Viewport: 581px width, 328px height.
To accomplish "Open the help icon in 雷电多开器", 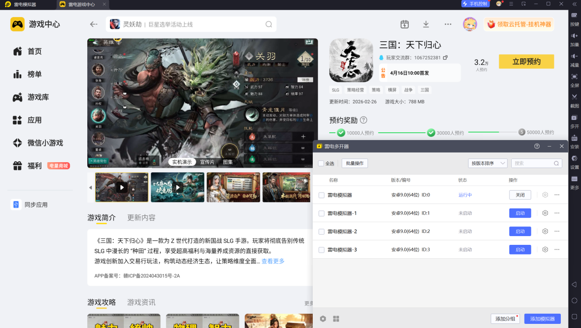I will tap(537, 146).
